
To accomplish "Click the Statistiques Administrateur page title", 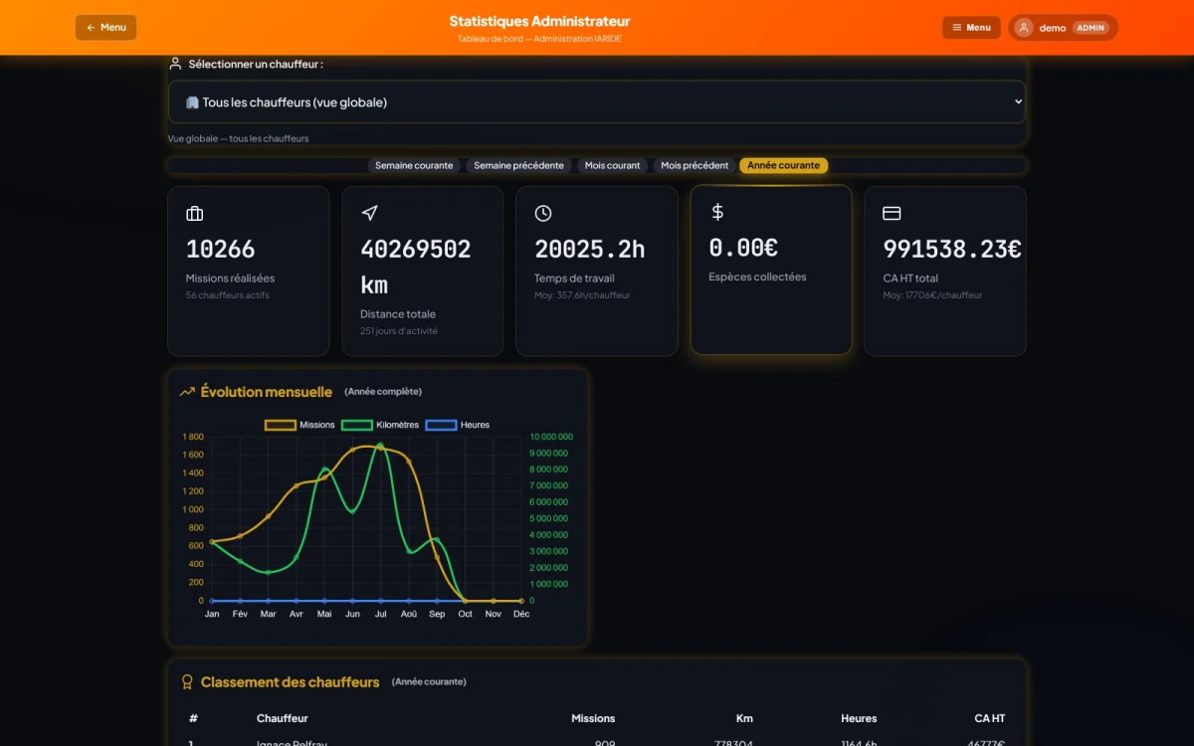I will pyautogui.click(x=539, y=21).
